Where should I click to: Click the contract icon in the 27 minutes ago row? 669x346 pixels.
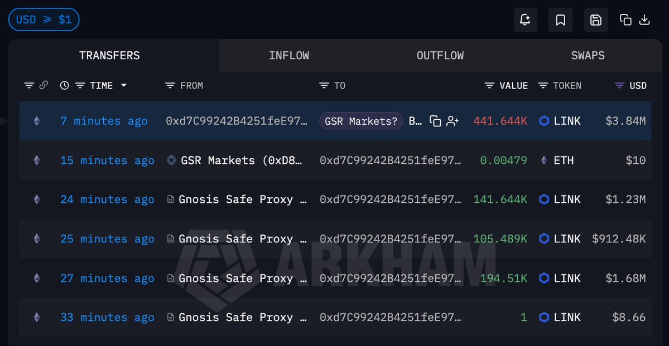[171, 278]
